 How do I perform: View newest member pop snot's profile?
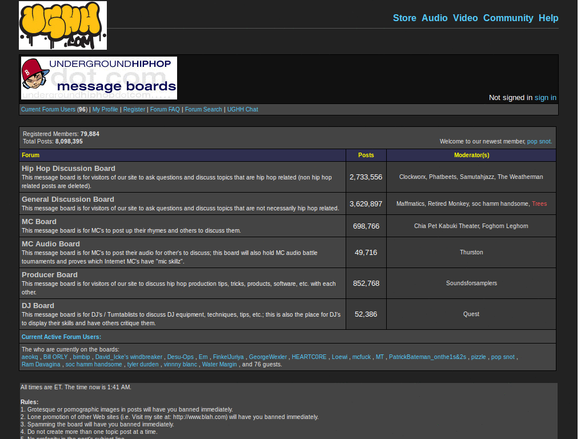[x=539, y=142]
